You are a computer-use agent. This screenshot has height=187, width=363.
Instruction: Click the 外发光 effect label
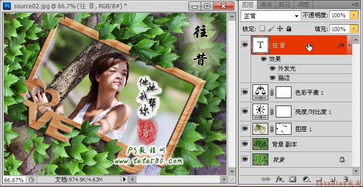(287, 69)
